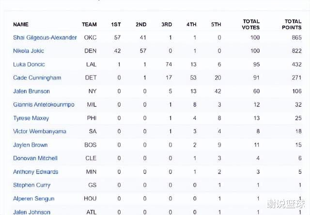Open Giannis Antetokounmpo player link

[44, 105]
